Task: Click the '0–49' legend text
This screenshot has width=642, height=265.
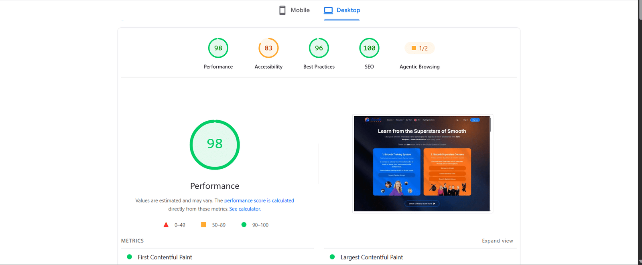Action: point(180,225)
